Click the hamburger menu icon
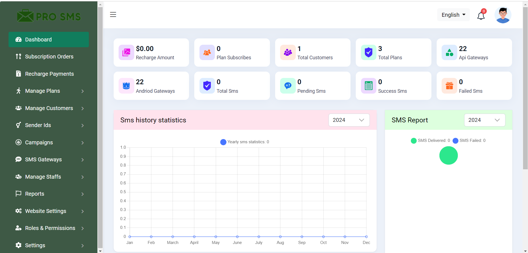528x253 pixels. click(113, 15)
